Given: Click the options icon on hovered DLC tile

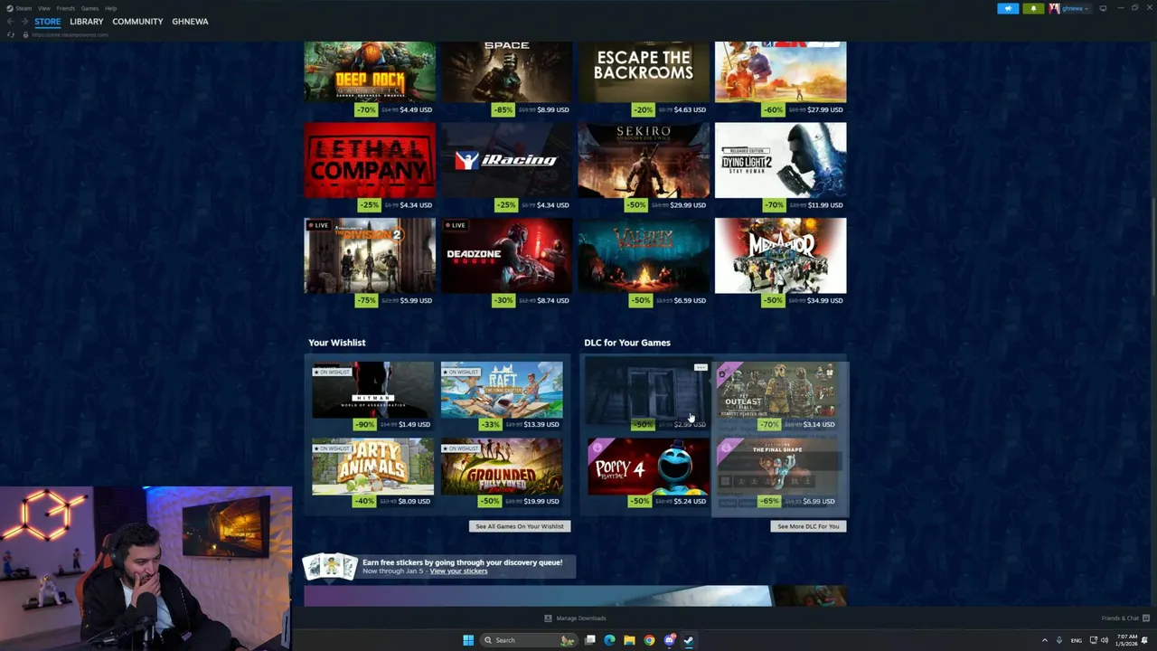Looking at the screenshot, I should (x=701, y=368).
